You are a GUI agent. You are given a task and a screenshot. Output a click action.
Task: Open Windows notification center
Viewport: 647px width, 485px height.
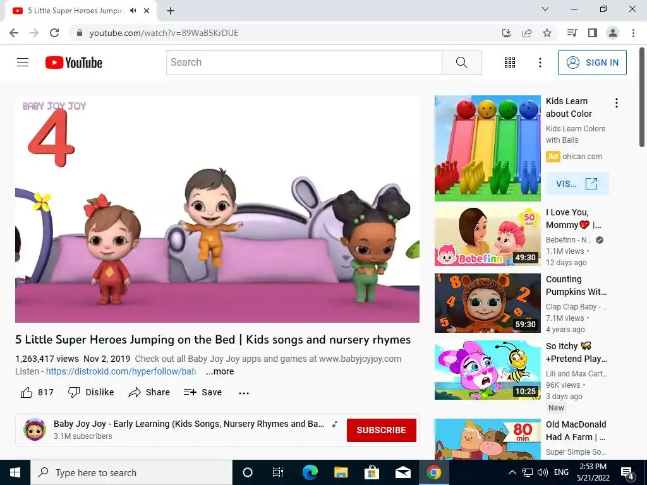(x=627, y=472)
